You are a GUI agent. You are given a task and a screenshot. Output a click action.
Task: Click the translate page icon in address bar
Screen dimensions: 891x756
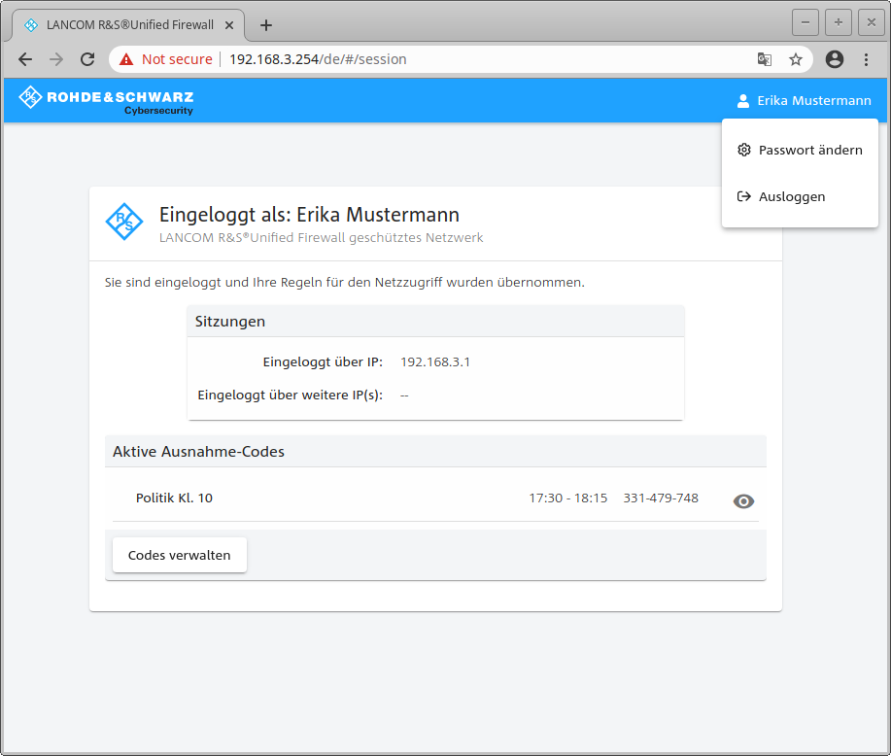765,59
